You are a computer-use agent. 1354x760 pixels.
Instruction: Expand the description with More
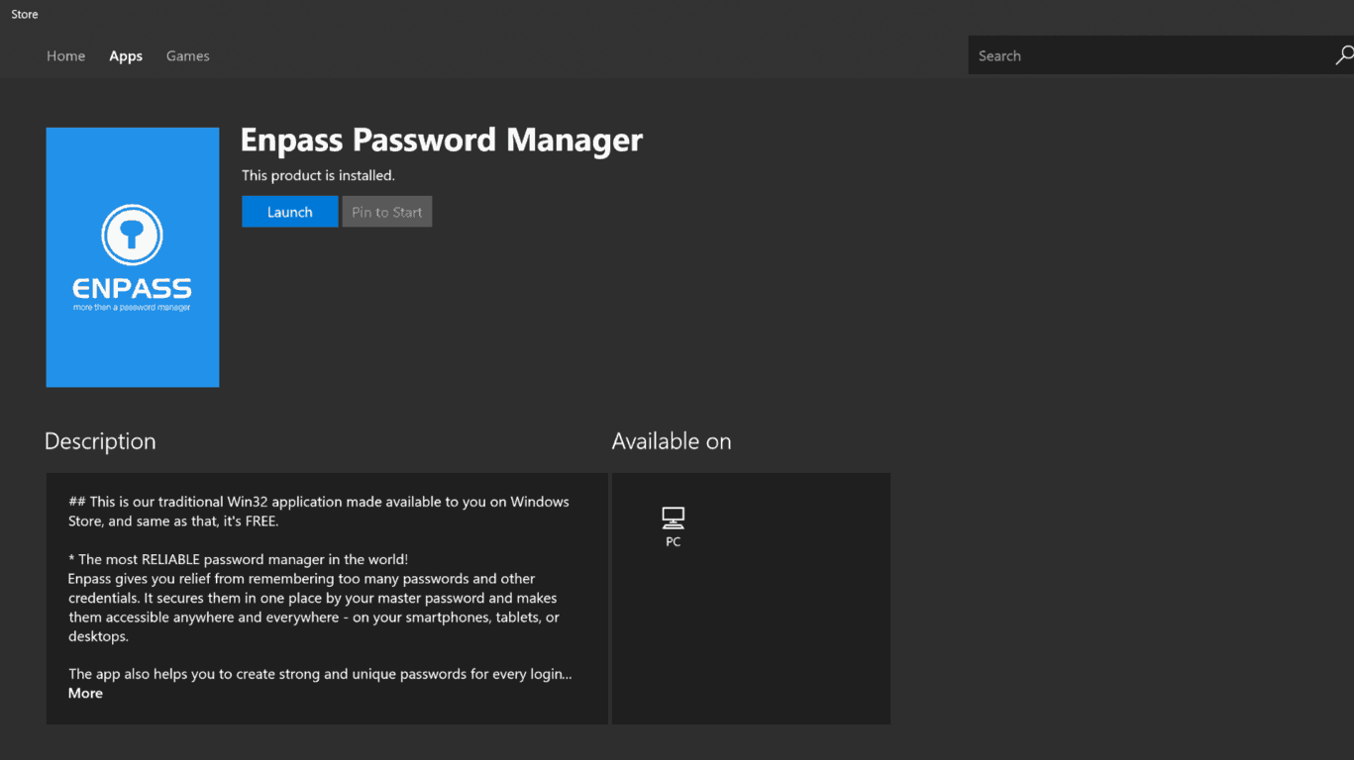point(85,694)
